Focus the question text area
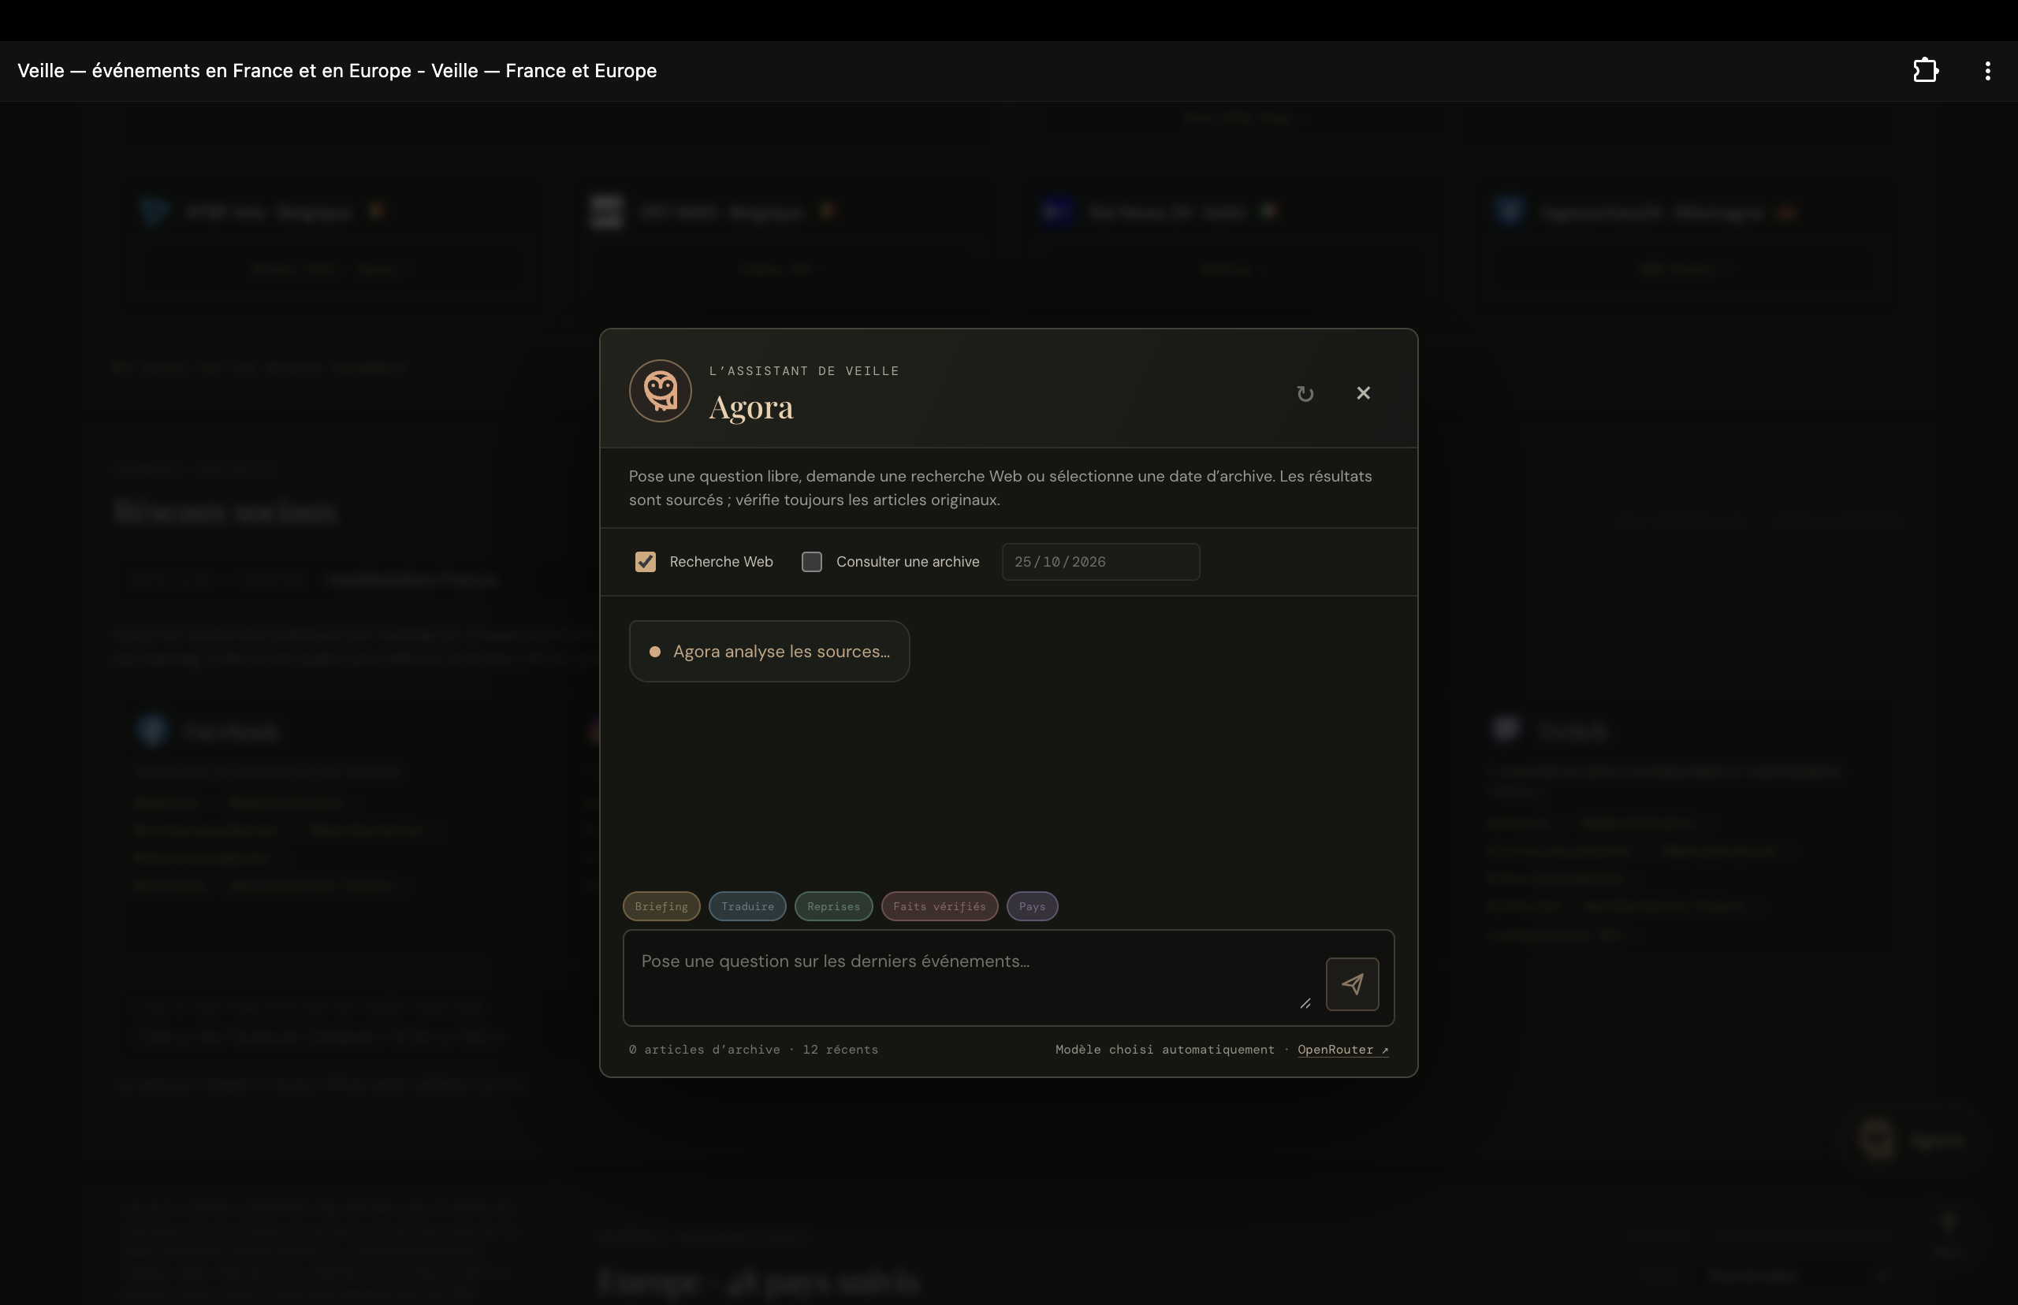The image size is (2018, 1305). point(974,978)
